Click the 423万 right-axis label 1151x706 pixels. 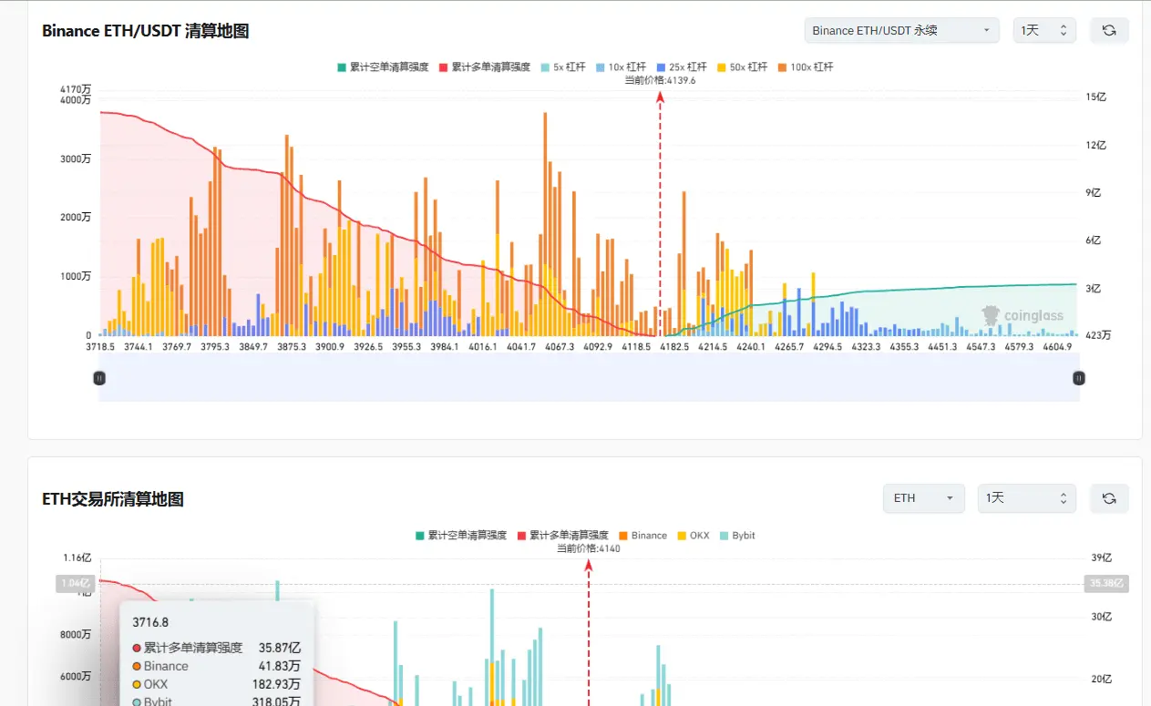1098,335
